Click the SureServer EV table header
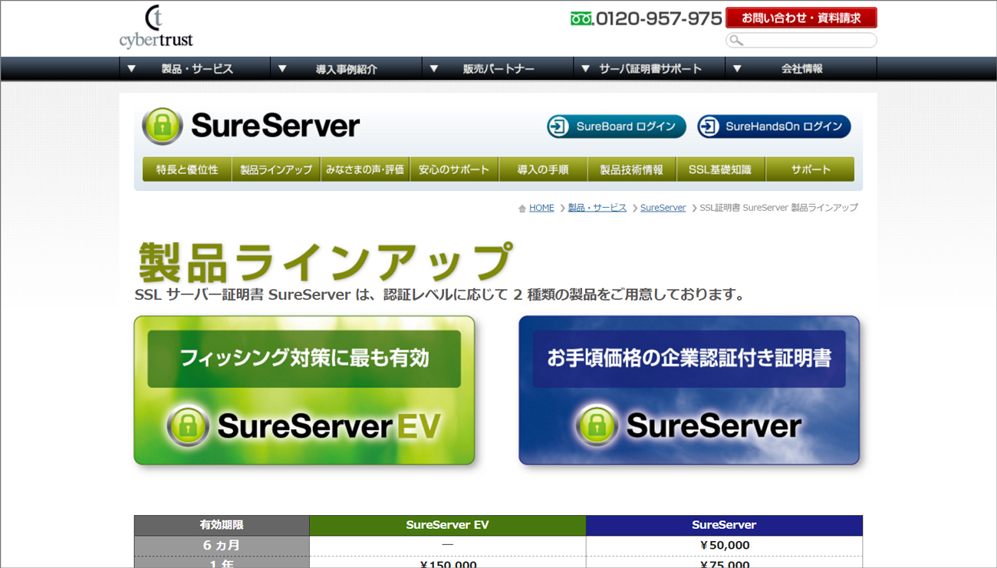The height and width of the screenshot is (568, 997). tap(448, 525)
